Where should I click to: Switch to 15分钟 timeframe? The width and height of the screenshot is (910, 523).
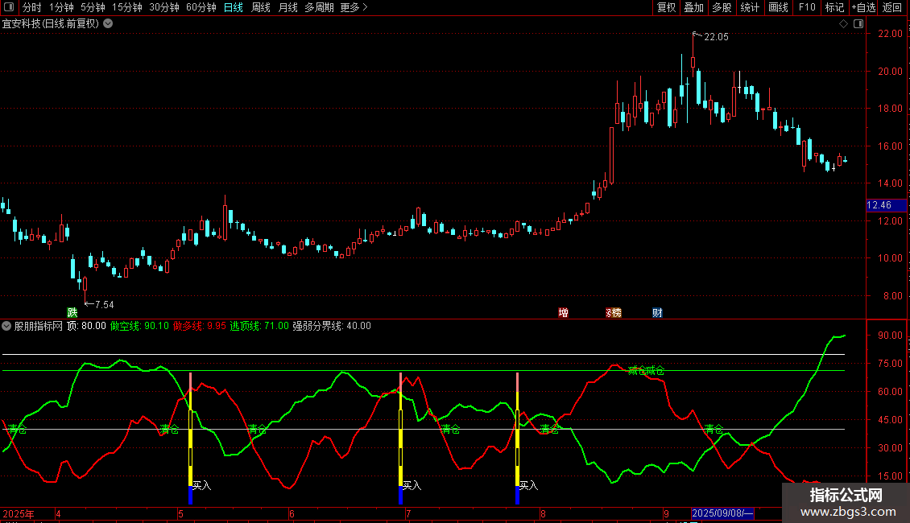pyautogui.click(x=127, y=7)
